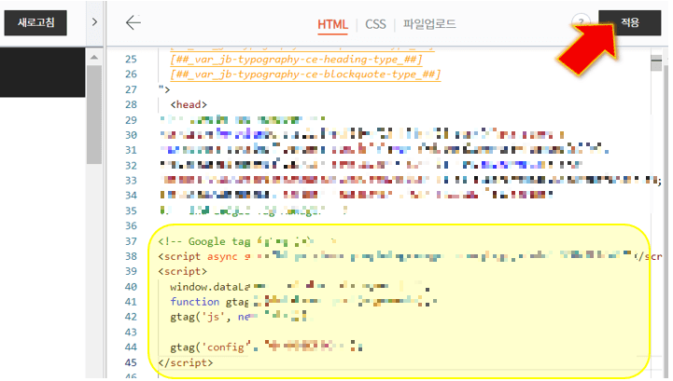The image size is (673, 381).
Task: Go back using the left arrow icon
Action: pos(133,22)
